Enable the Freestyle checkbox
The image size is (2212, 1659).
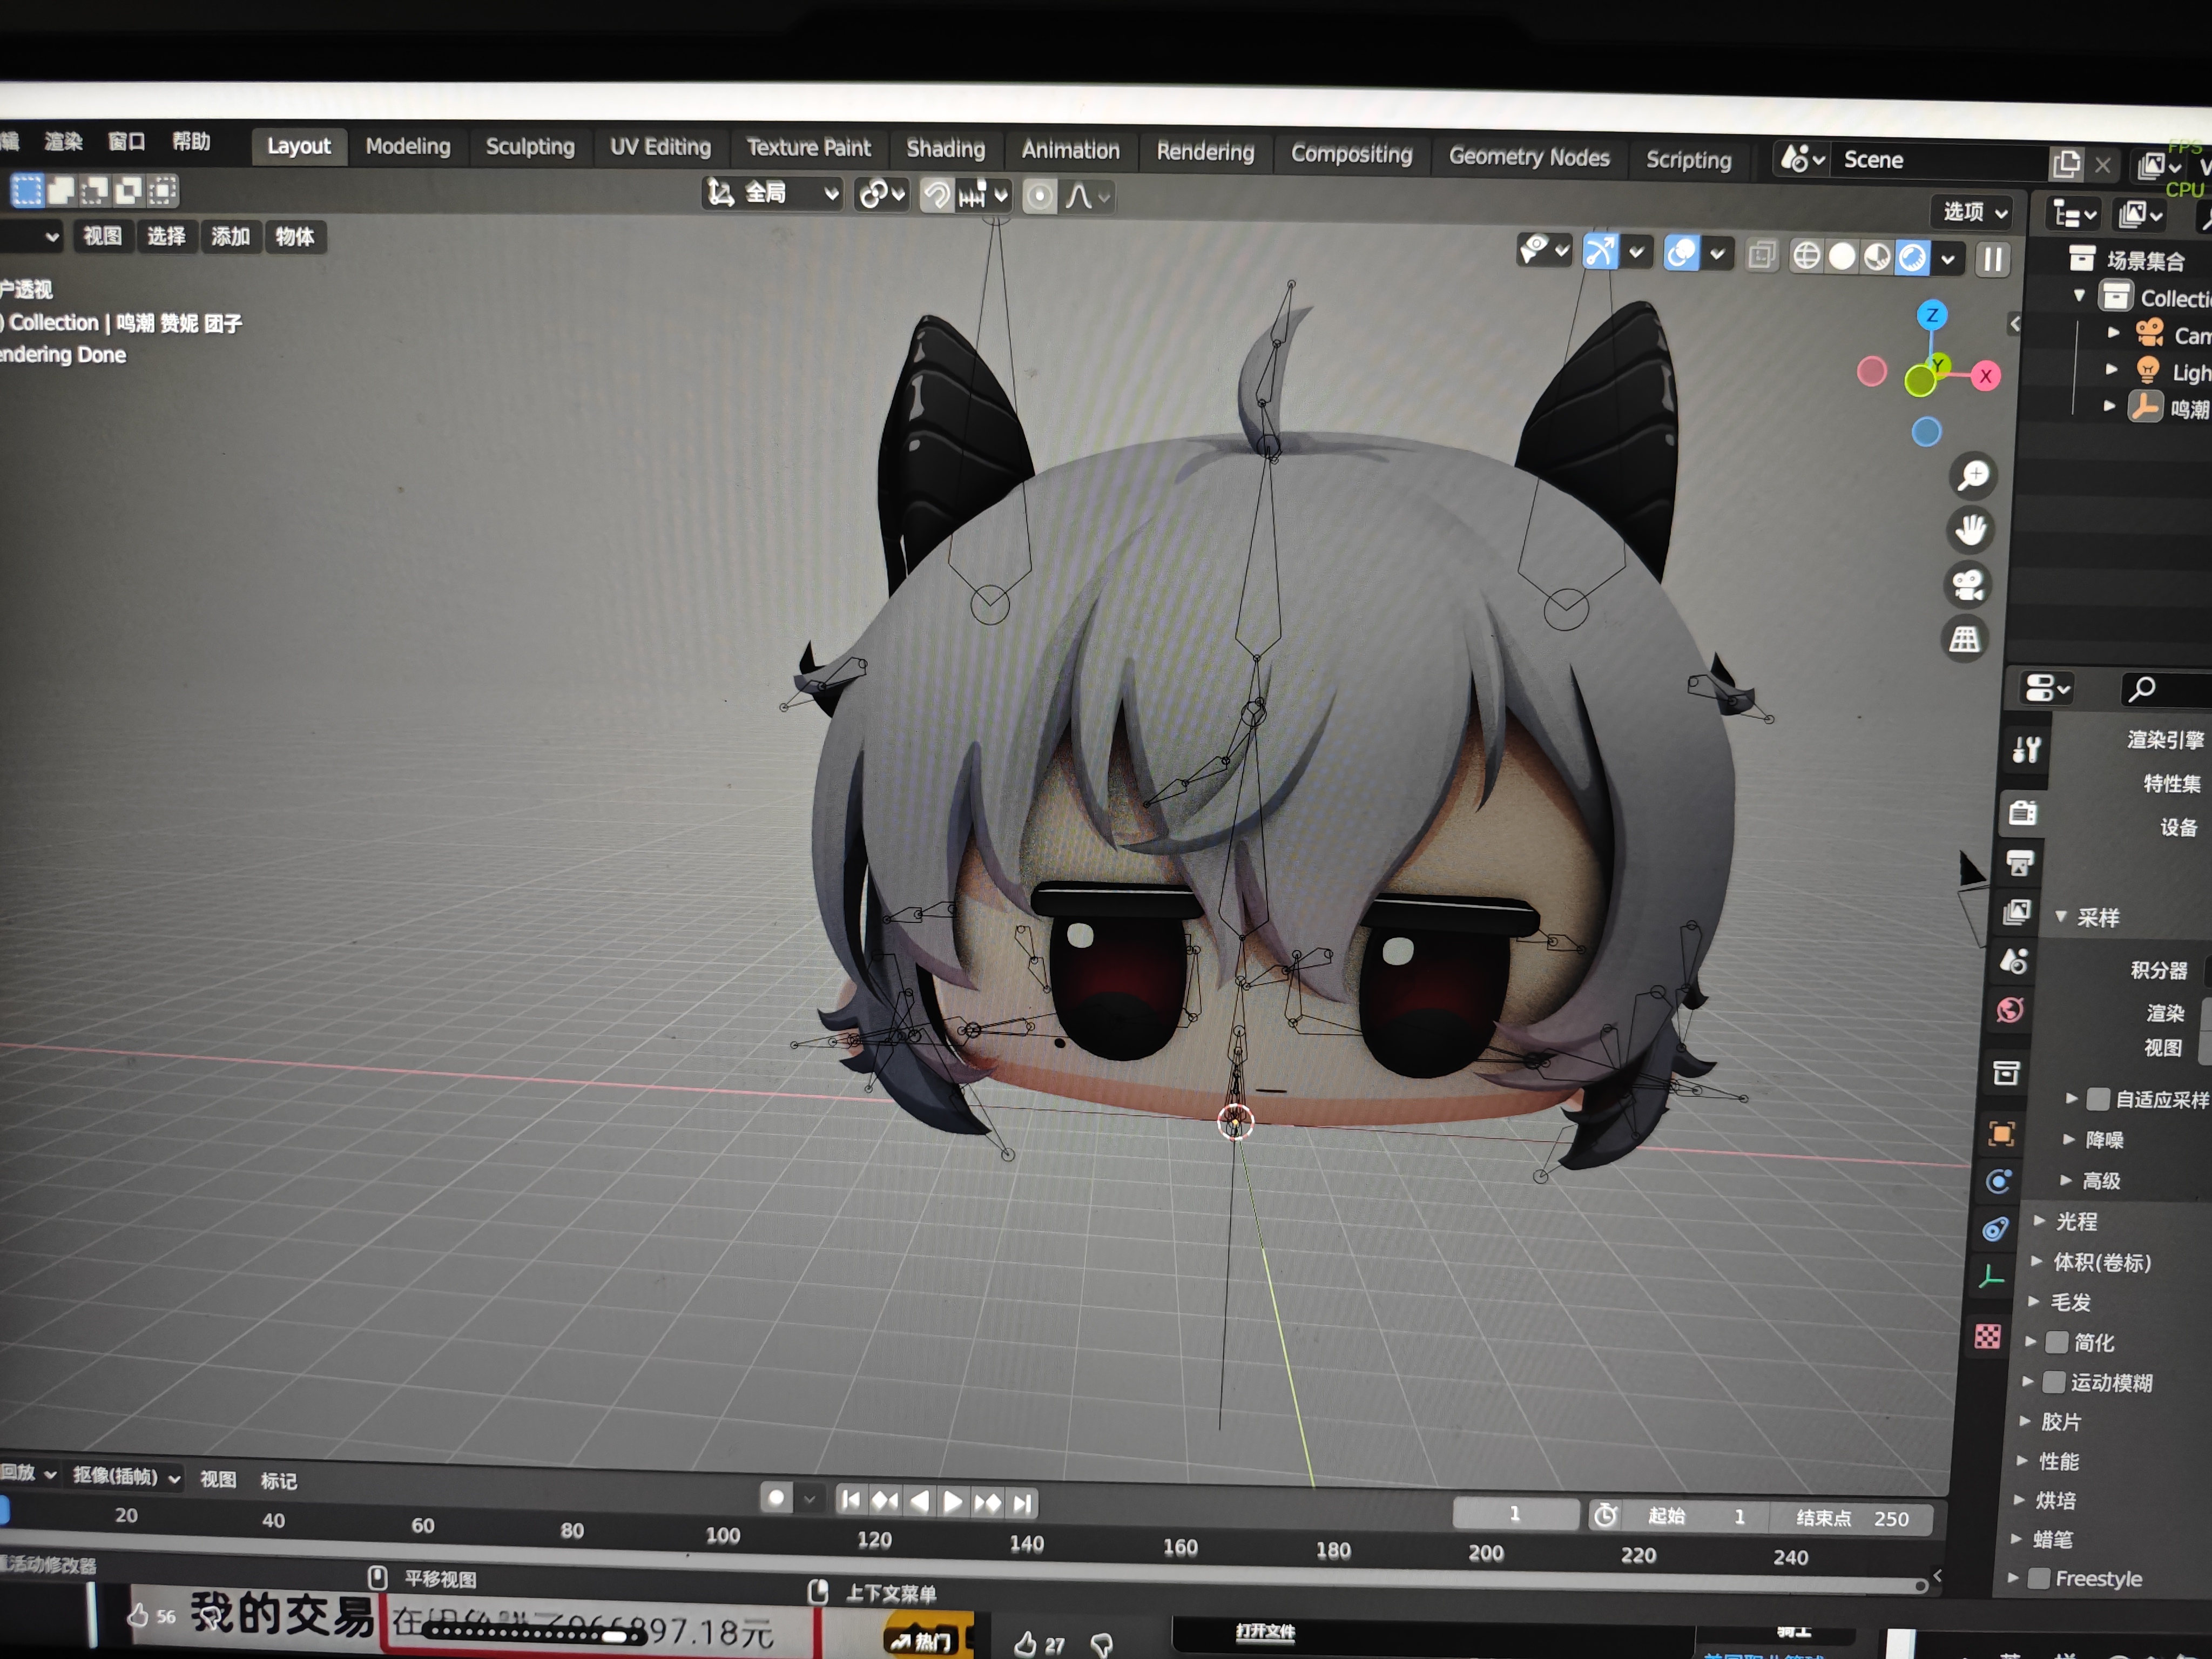2038,1578
